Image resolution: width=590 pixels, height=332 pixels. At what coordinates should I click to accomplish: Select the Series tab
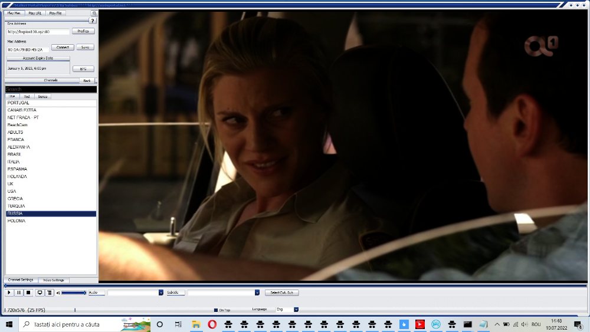(x=42, y=97)
